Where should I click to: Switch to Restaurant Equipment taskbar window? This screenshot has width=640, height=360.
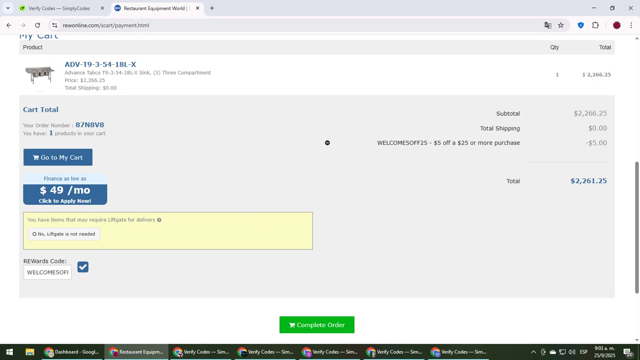tap(137, 352)
